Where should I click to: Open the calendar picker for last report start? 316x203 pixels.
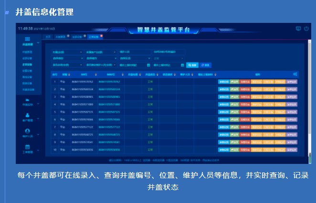click(x=148, y=65)
